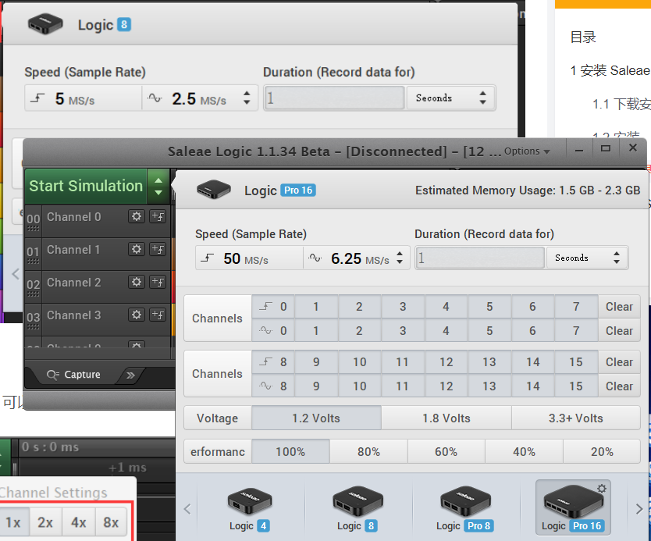Expand tabs with double chevron

coord(131,375)
